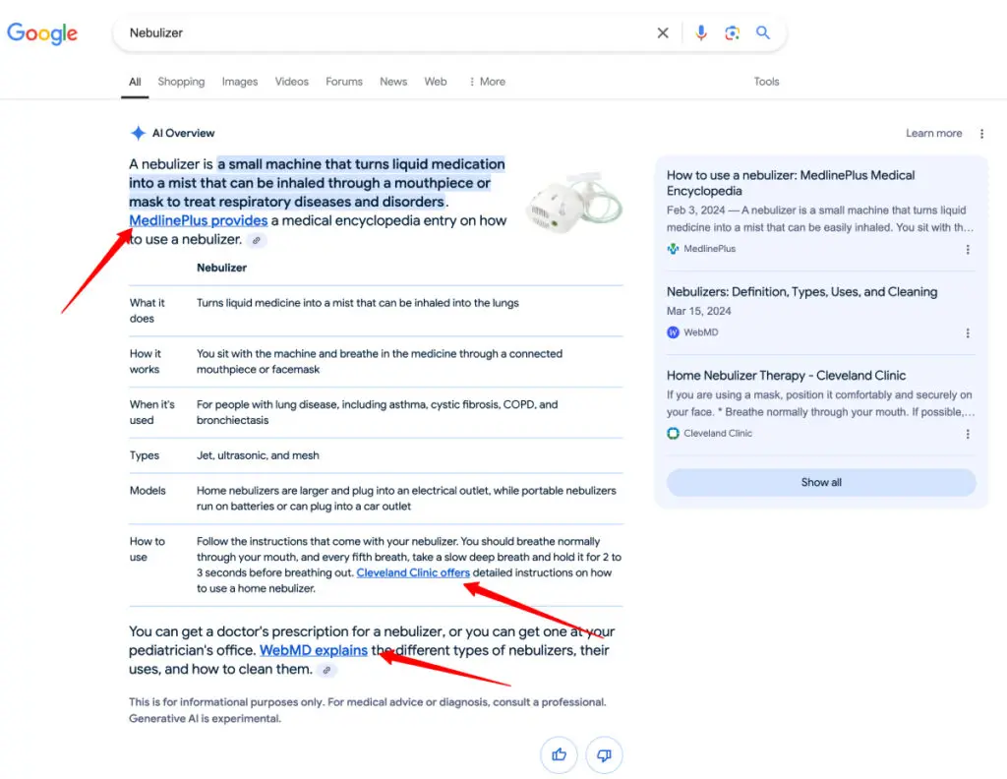Viewport: 1007px width, 779px height.
Task: Go to the News tab
Action: click(393, 82)
